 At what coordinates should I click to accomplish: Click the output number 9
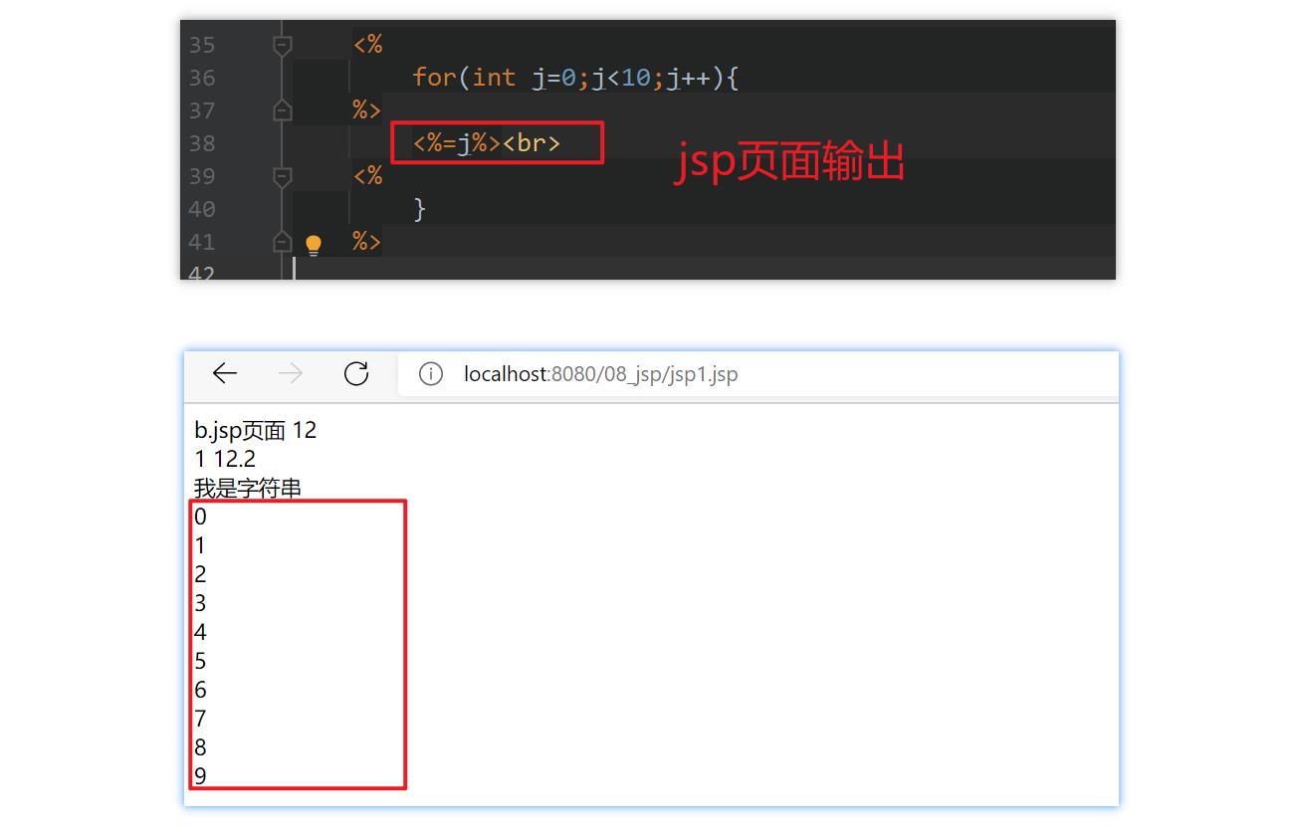[x=201, y=776]
